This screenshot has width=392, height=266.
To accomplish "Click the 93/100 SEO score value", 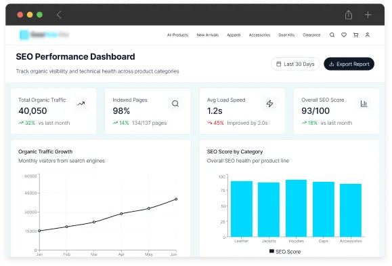I will (315, 111).
